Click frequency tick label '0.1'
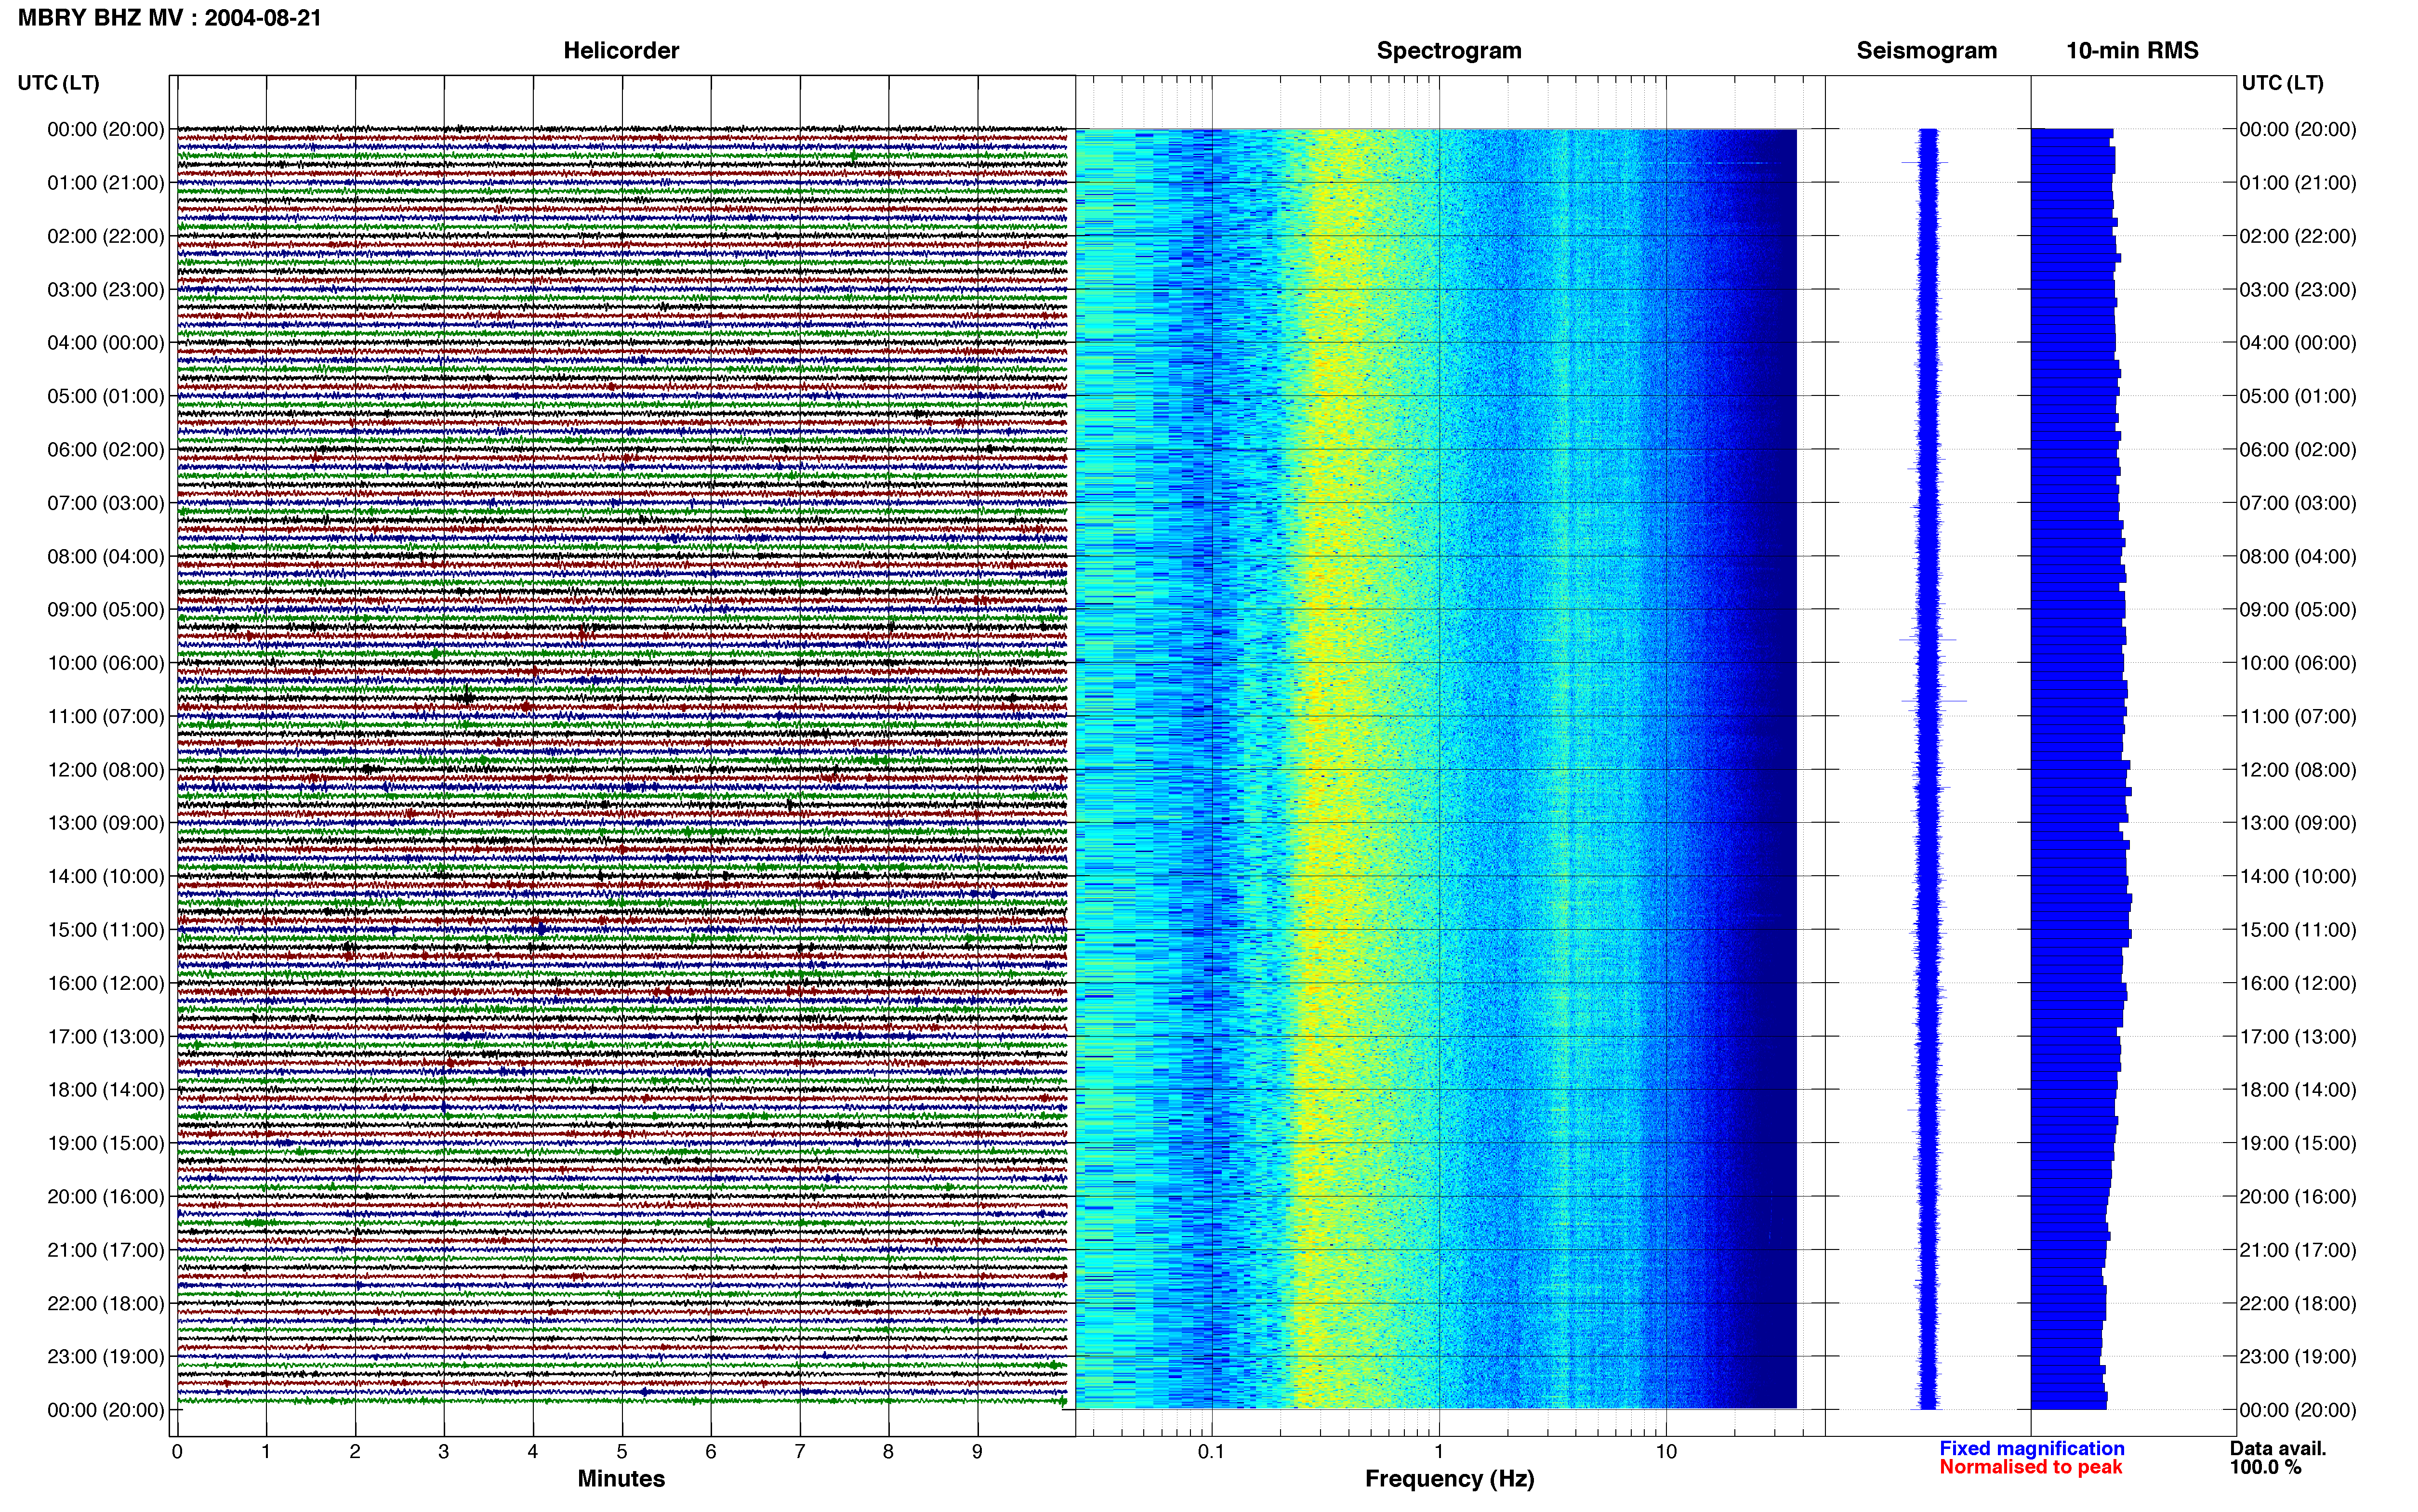Viewport: 2418px width, 1512px height. click(x=1211, y=1452)
